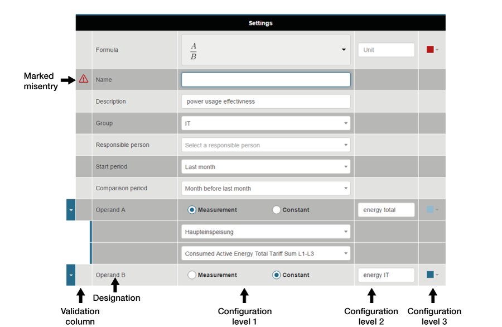
Task: Click the Group row label
Action: (x=104, y=123)
